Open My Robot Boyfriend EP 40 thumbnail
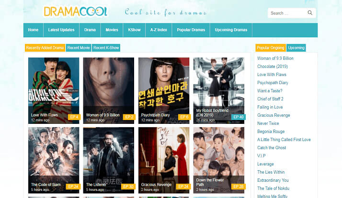The image size is (342, 198). coord(219,90)
